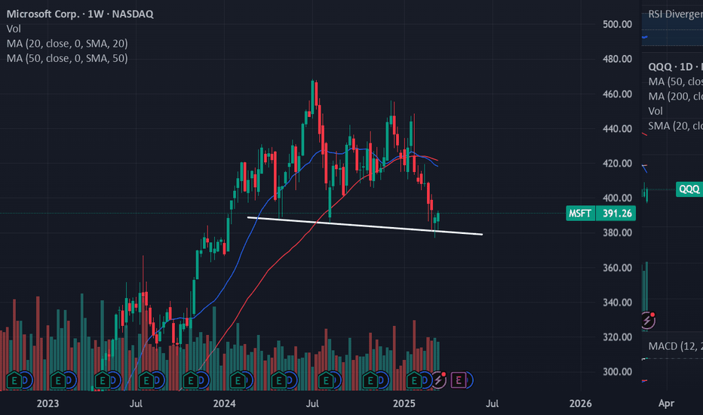Open the July 2024 earnings marker
703x415 pixels.
(x=326, y=380)
